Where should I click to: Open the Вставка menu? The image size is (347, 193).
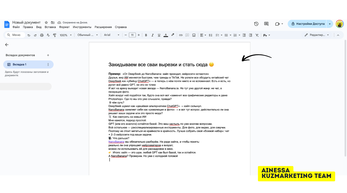(x=50, y=27)
